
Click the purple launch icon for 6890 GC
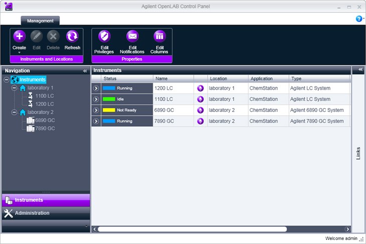[200, 110]
